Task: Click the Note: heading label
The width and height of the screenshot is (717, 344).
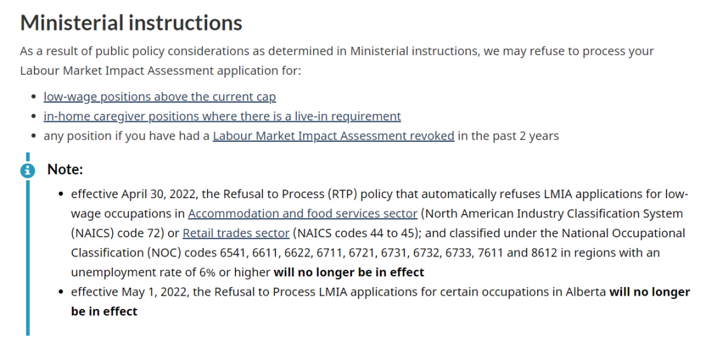Action: tap(65, 170)
